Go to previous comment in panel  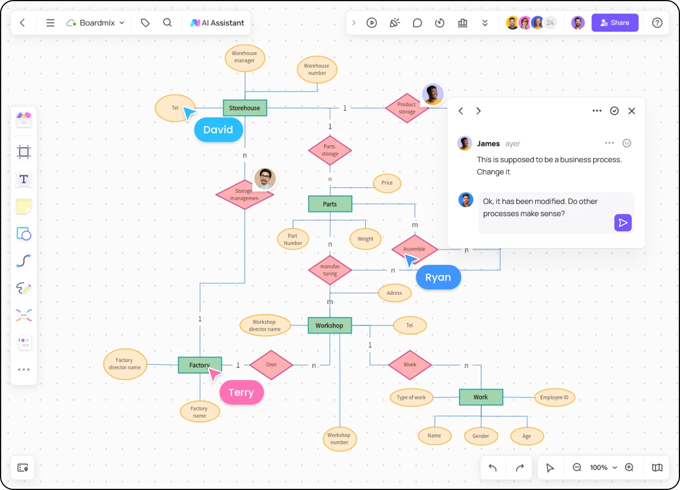tap(461, 111)
